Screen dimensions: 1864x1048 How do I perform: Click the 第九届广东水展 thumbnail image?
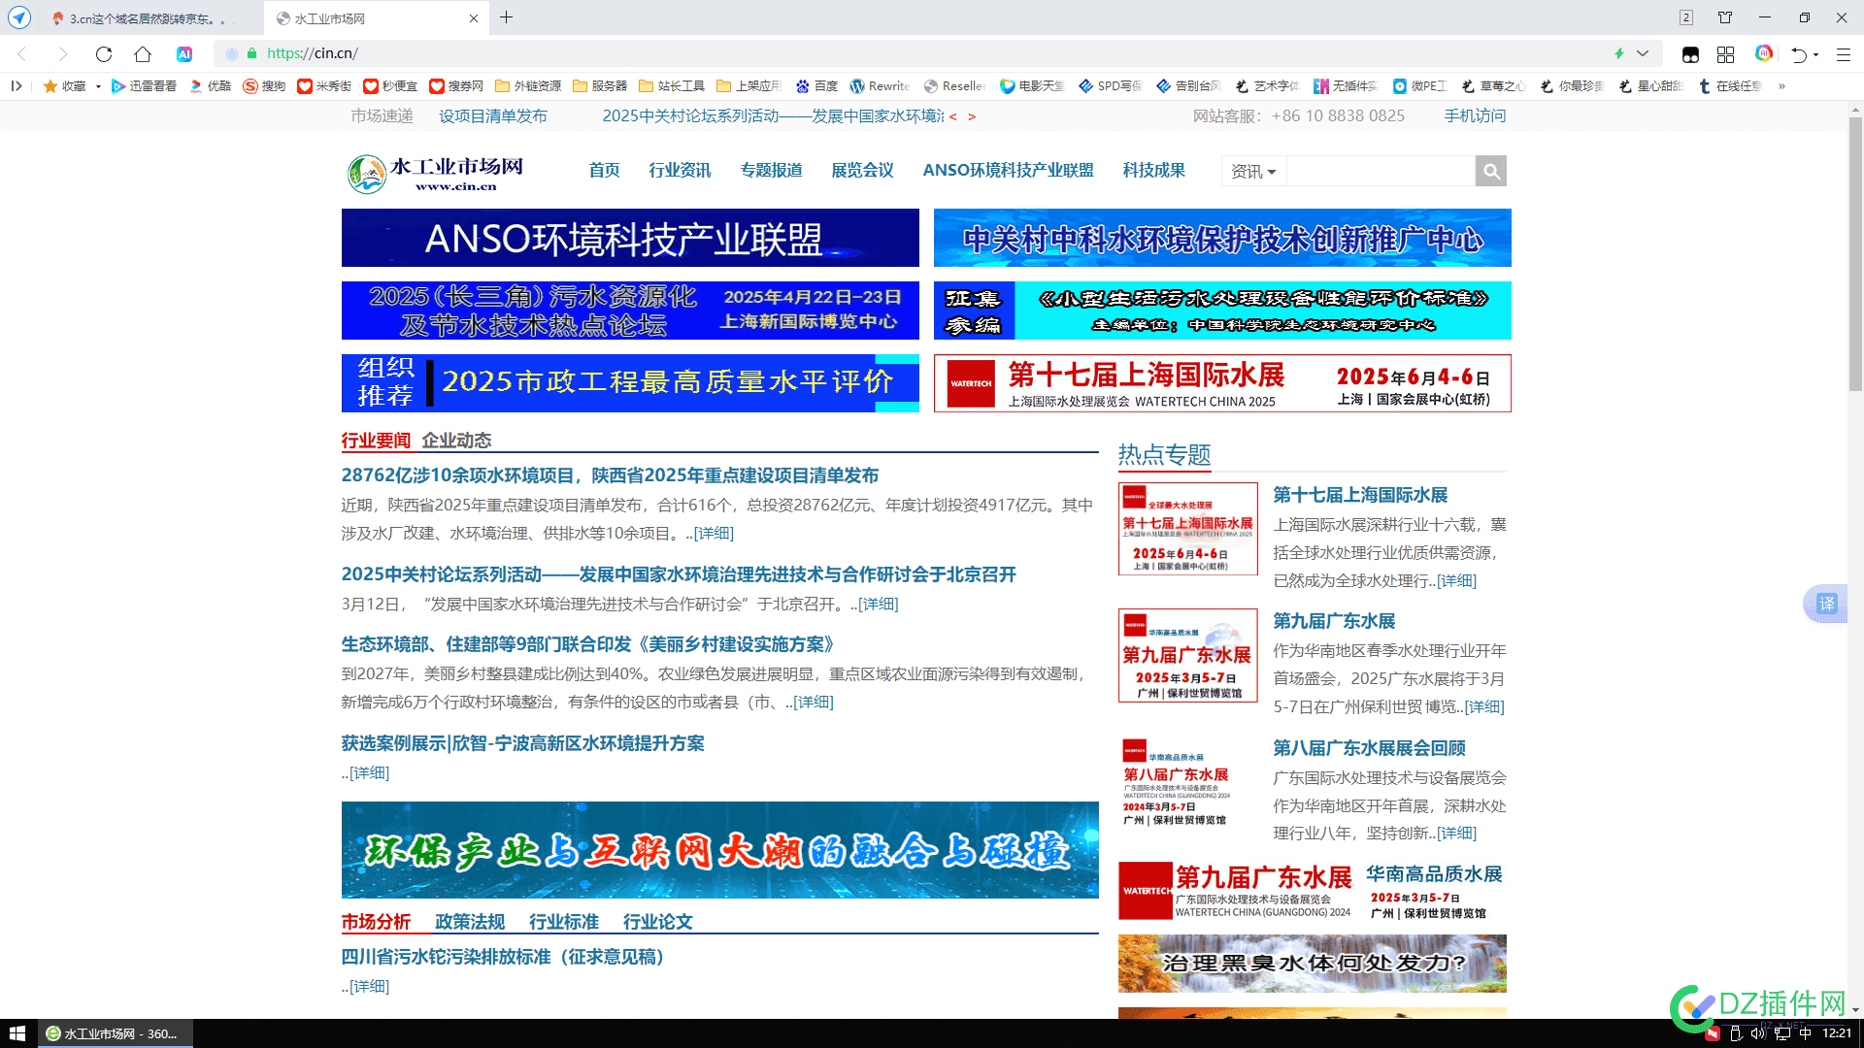pos(1187,655)
